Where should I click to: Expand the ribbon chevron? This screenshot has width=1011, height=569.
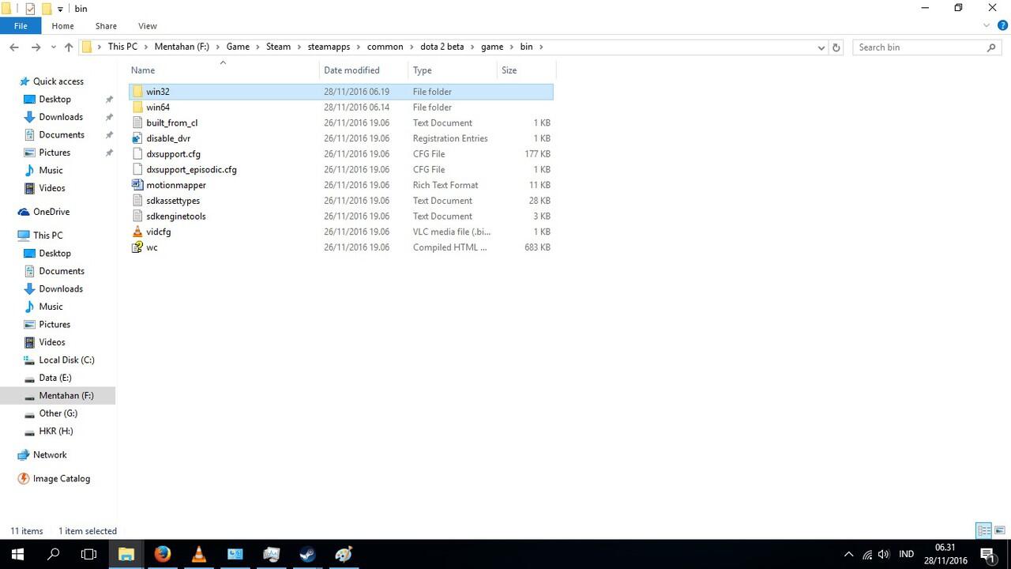pos(987,26)
